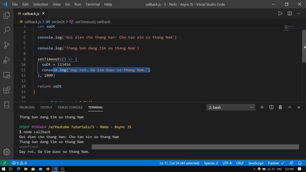This screenshot has width=306, height=172.
Task: Change end of line sequence 'CRLF'
Action: tap(240, 163)
